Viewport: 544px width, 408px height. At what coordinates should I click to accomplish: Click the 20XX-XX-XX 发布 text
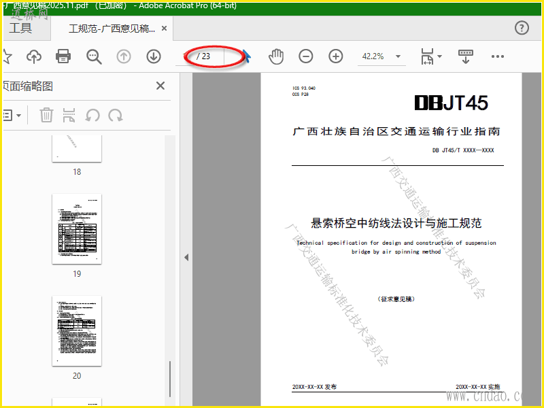(x=314, y=387)
